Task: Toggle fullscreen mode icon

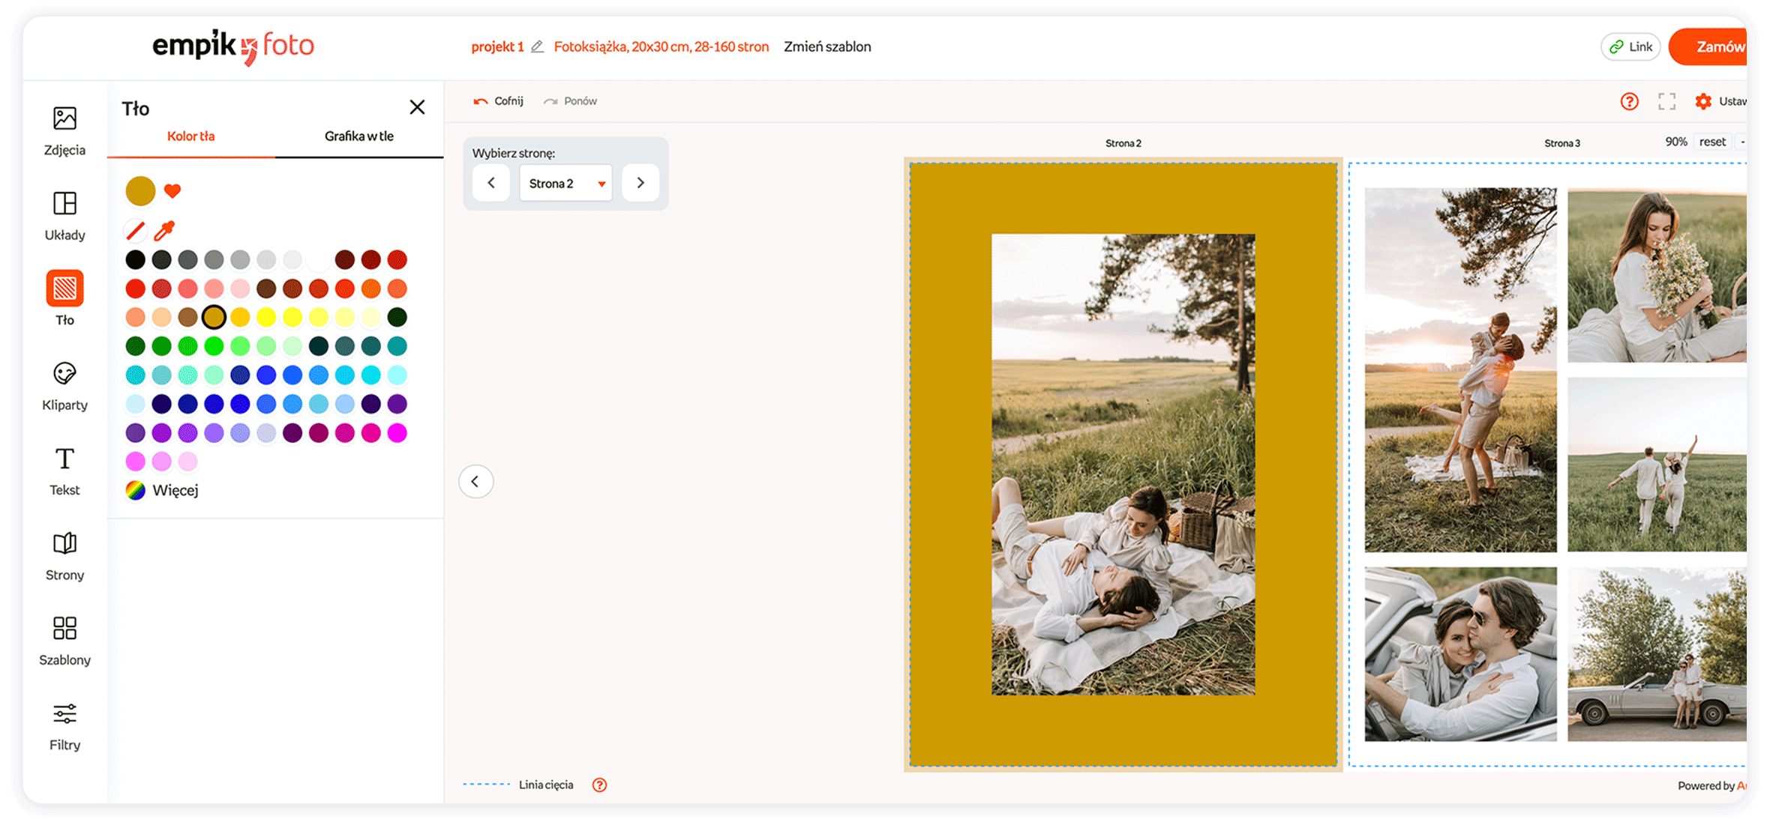Action: pos(1666,101)
